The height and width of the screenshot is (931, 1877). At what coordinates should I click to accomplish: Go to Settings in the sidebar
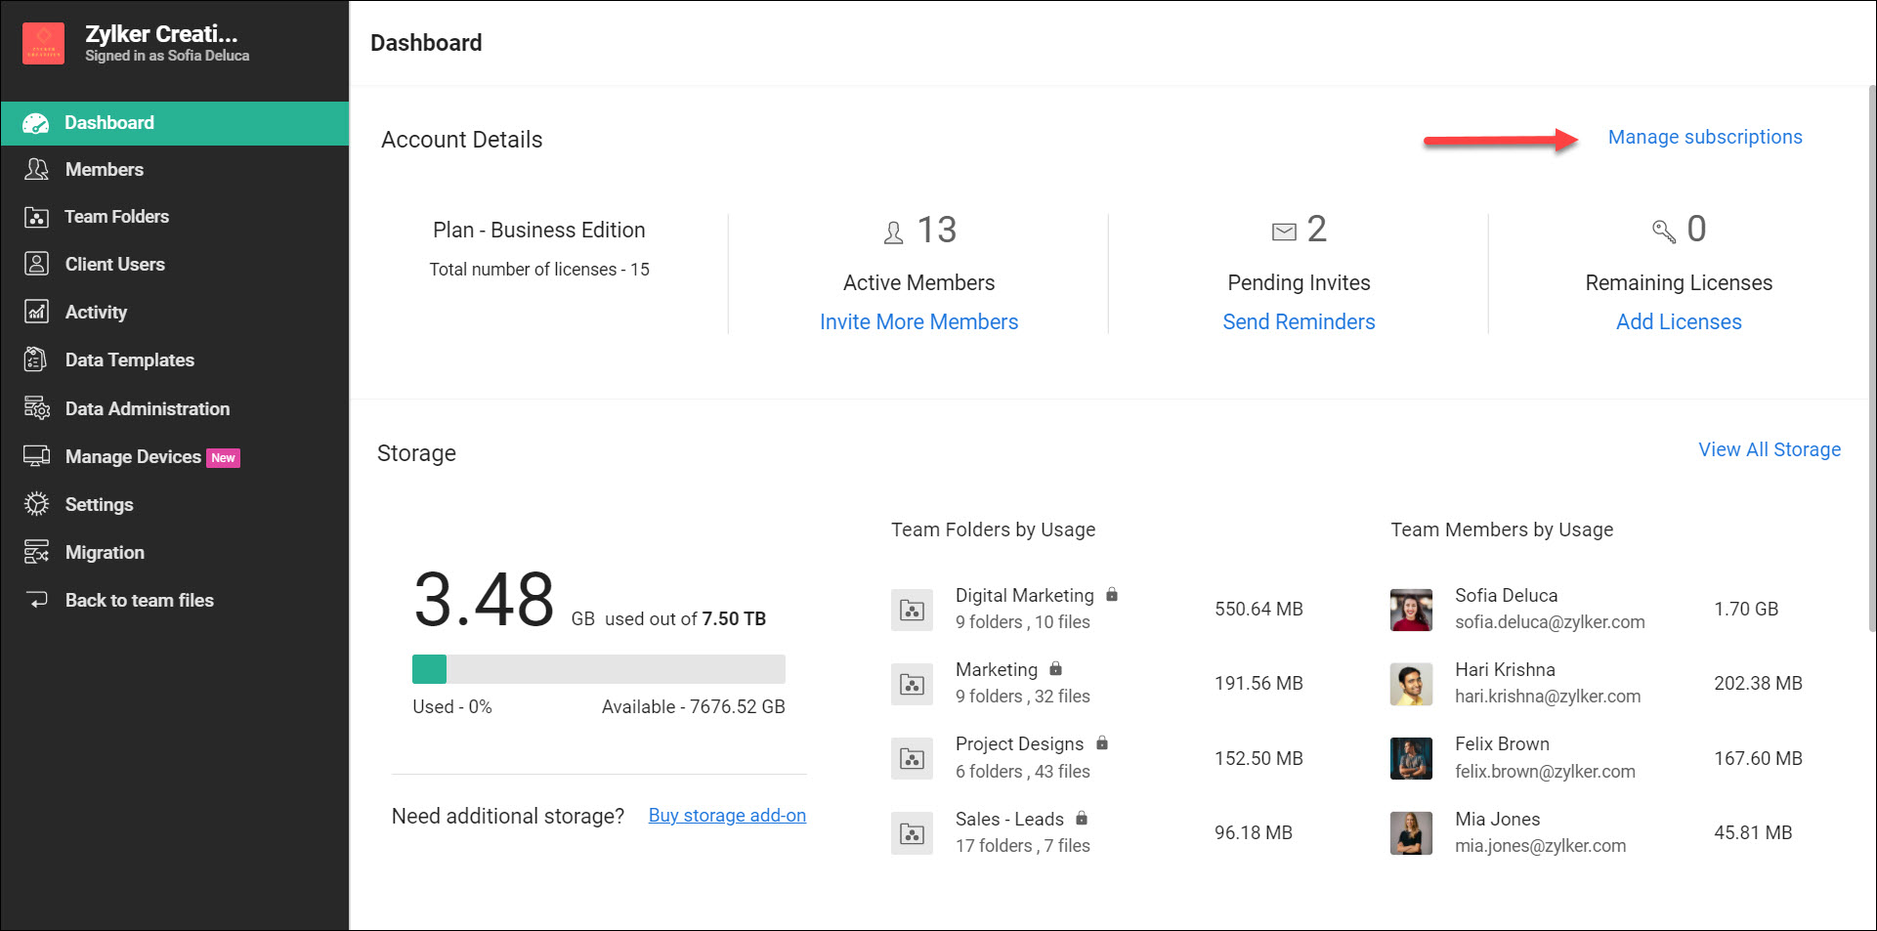(x=99, y=505)
